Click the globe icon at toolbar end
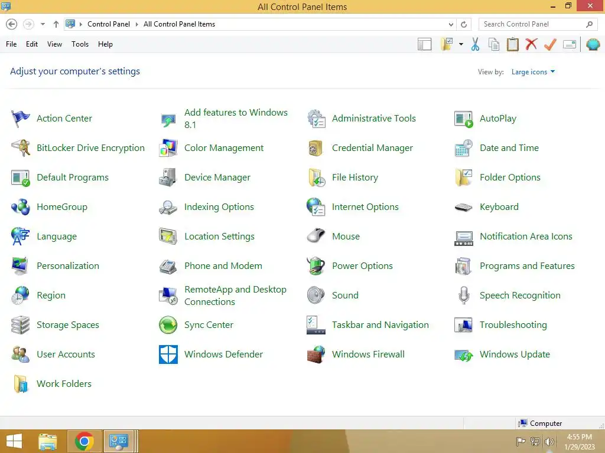This screenshot has height=453, width=605. point(593,44)
